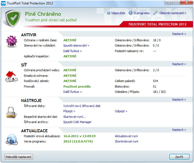Click the 16.6.2011 v 13:49:19 update date
The width and height of the screenshot is (194, 163).
(80, 136)
